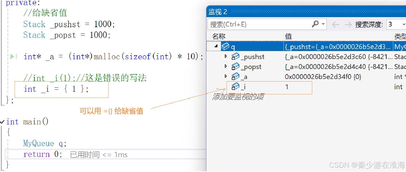Click the _popst value cell

point(338,67)
